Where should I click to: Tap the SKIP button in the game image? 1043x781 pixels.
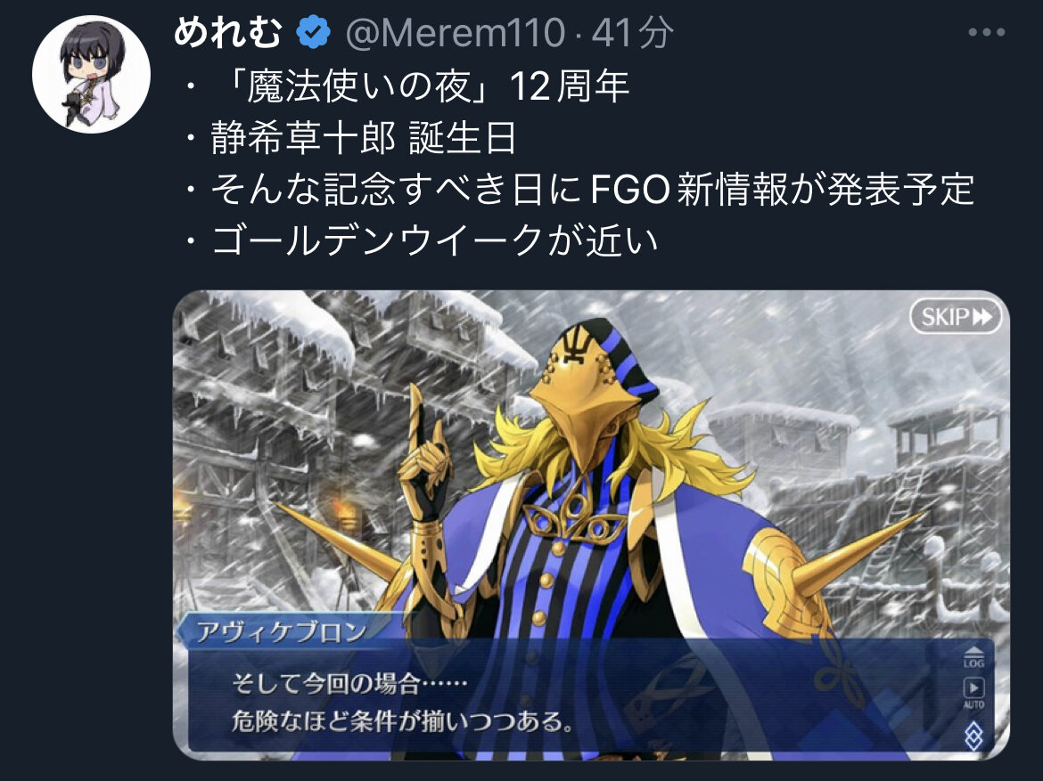point(956,317)
